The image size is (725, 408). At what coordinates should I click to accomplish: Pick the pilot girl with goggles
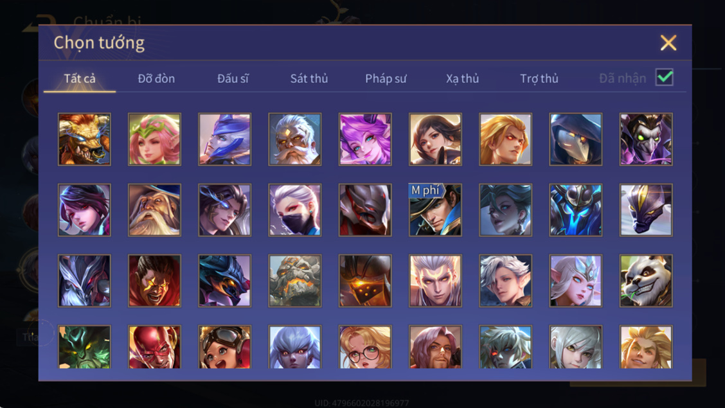point(225,346)
